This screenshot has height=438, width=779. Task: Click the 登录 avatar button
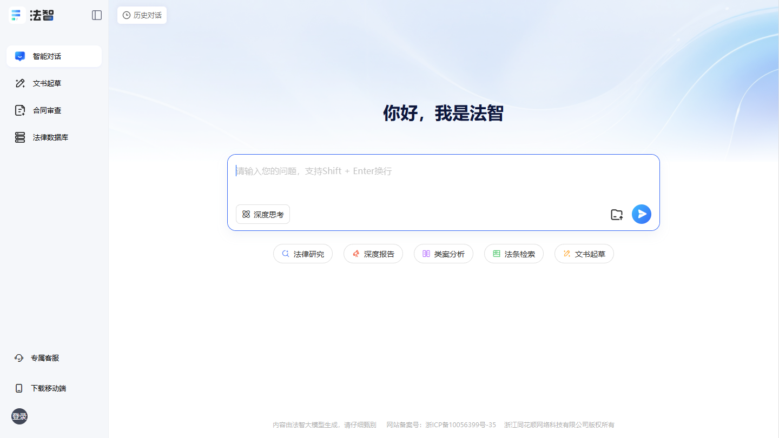tap(19, 416)
